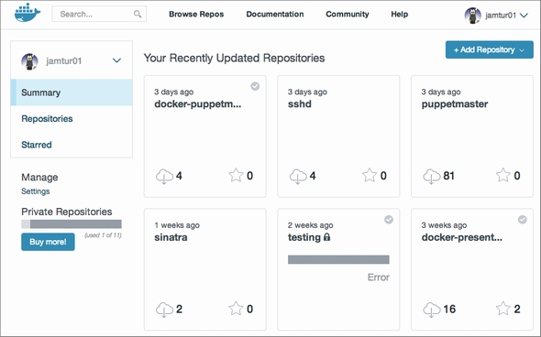This screenshot has height=337, width=541.
Task: Open the docker-puppetm... repository
Action: click(198, 104)
